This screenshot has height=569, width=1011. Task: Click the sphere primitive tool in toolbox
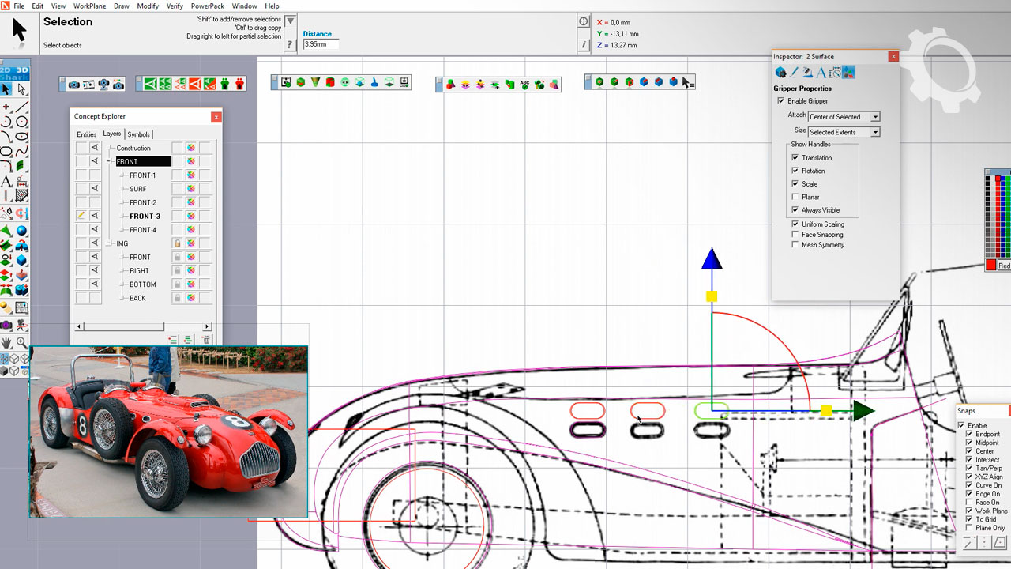[22, 231]
